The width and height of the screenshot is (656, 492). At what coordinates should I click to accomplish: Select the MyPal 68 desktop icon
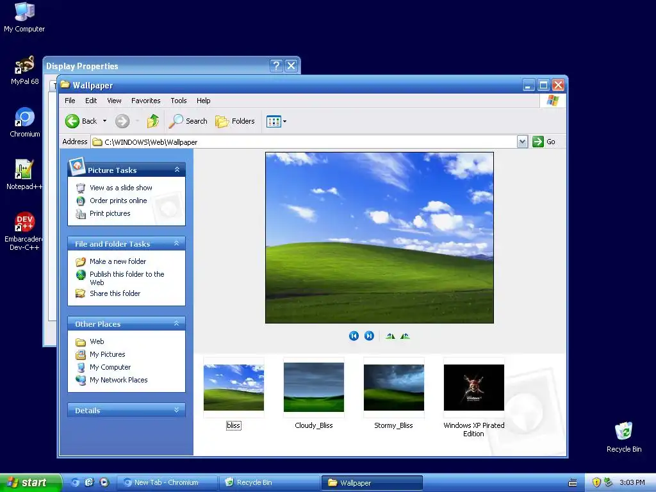coord(25,70)
